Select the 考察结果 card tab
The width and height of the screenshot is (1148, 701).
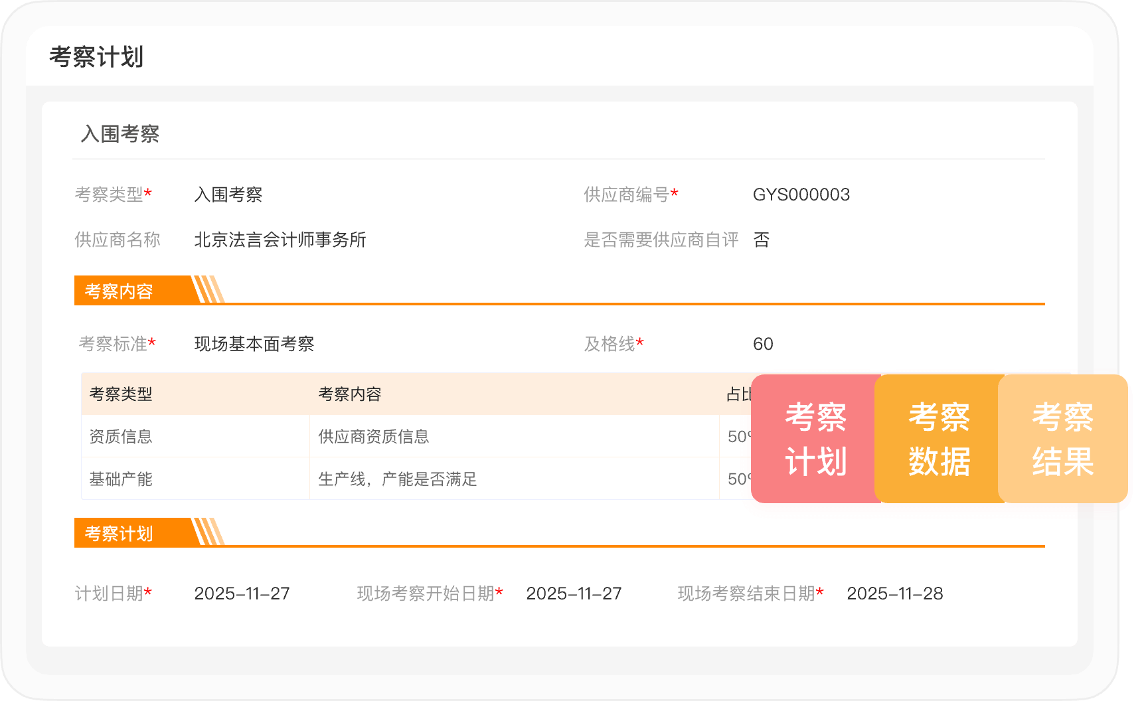1062,439
